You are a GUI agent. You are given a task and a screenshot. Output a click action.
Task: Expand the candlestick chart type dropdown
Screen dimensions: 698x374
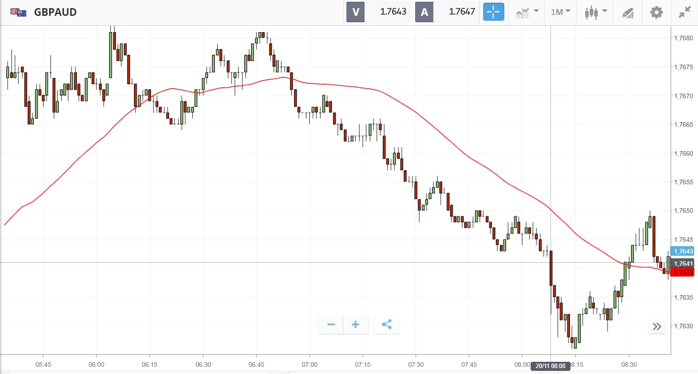pos(595,12)
